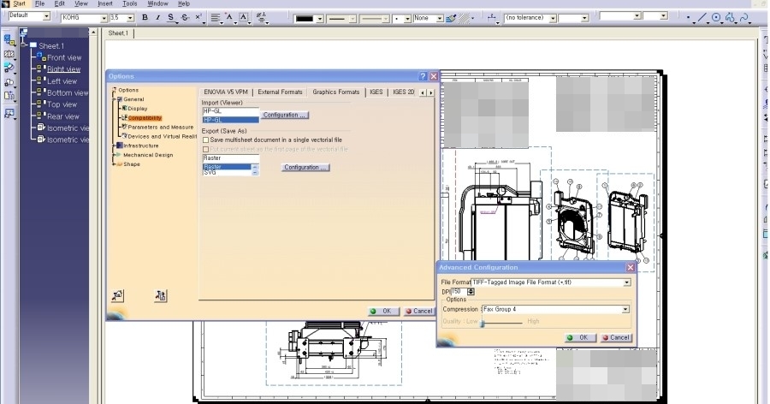Click Cancel in Advanced Configuration dialog
Viewport: 770px width, 404px height.
coord(616,337)
